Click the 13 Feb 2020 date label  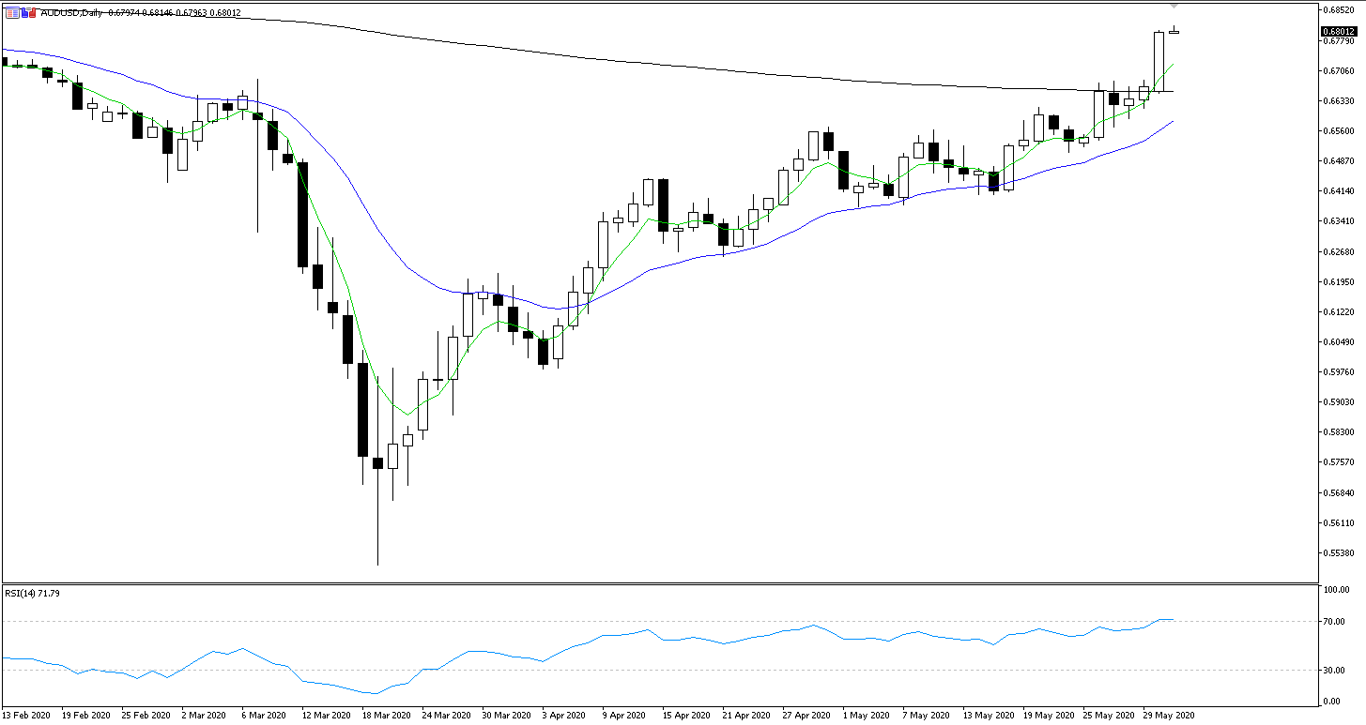point(27,715)
